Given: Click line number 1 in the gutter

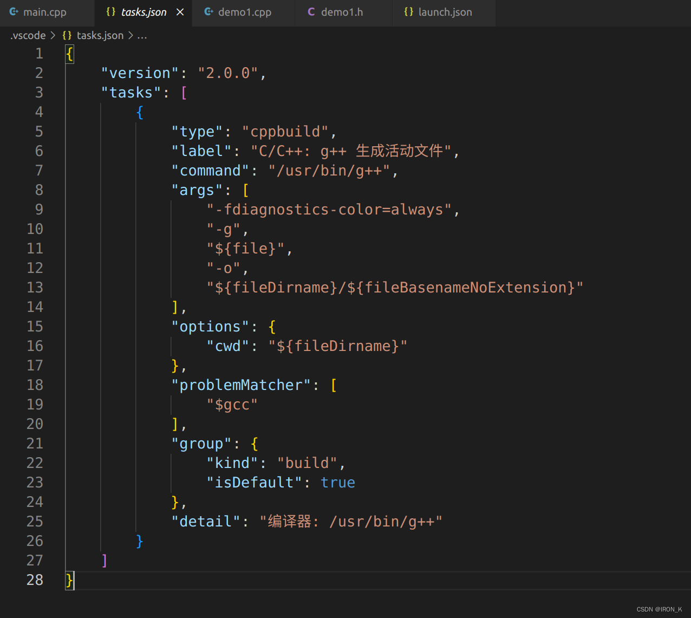Looking at the screenshot, I should pos(39,54).
